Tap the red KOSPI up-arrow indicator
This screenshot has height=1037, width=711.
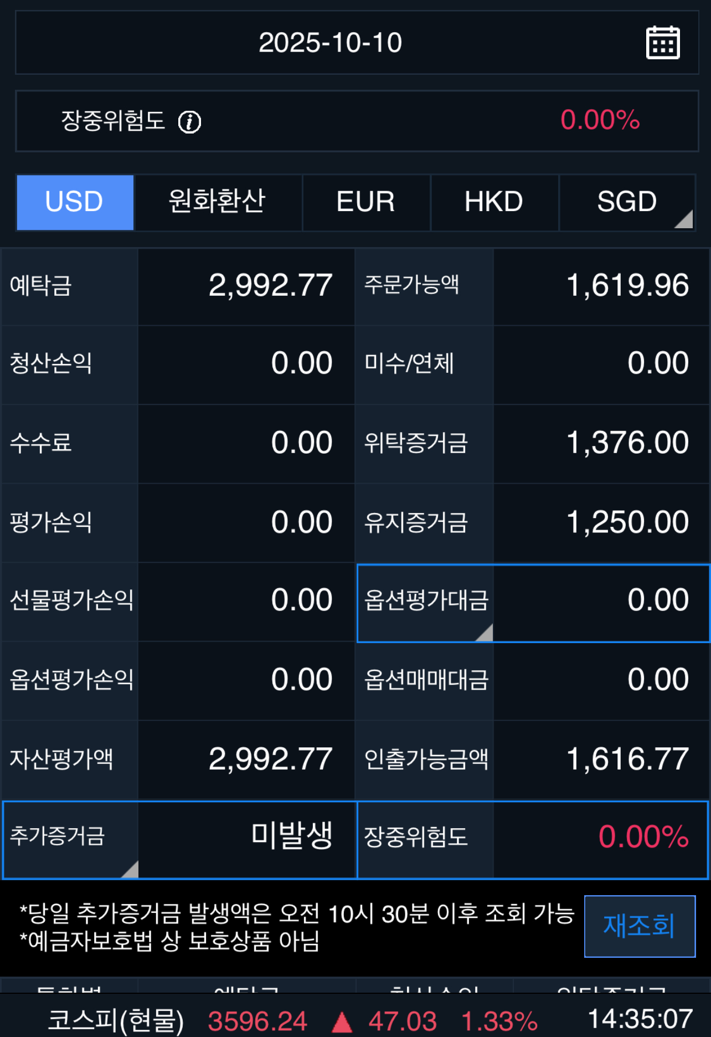point(342,1022)
